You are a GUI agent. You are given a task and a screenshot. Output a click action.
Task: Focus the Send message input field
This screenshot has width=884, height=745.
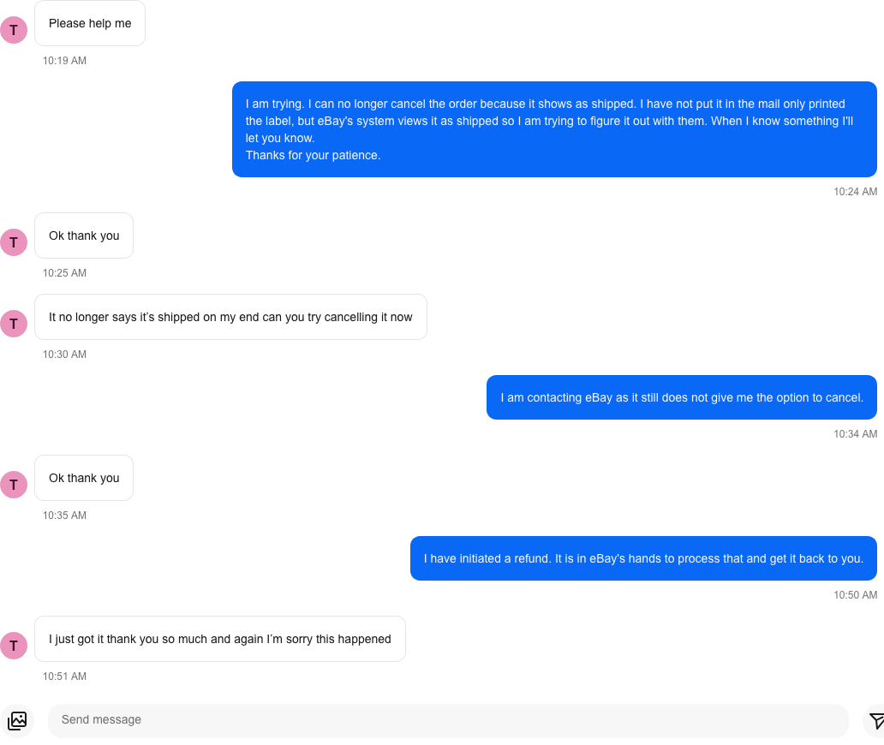point(447,720)
